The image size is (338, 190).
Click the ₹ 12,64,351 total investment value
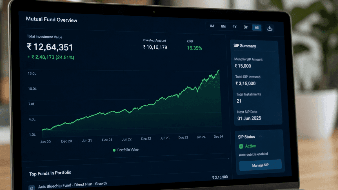[x=50, y=47]
